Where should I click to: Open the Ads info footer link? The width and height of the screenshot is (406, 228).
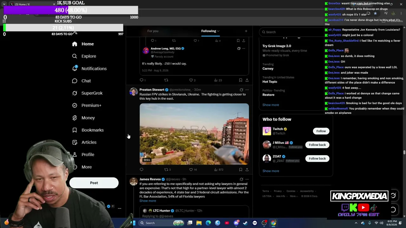point(280,196)
